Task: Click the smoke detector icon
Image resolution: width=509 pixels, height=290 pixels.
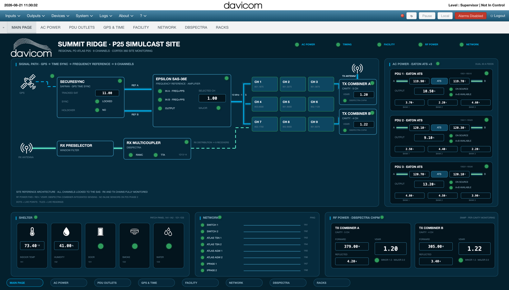Action: click(x=135, y=231)
